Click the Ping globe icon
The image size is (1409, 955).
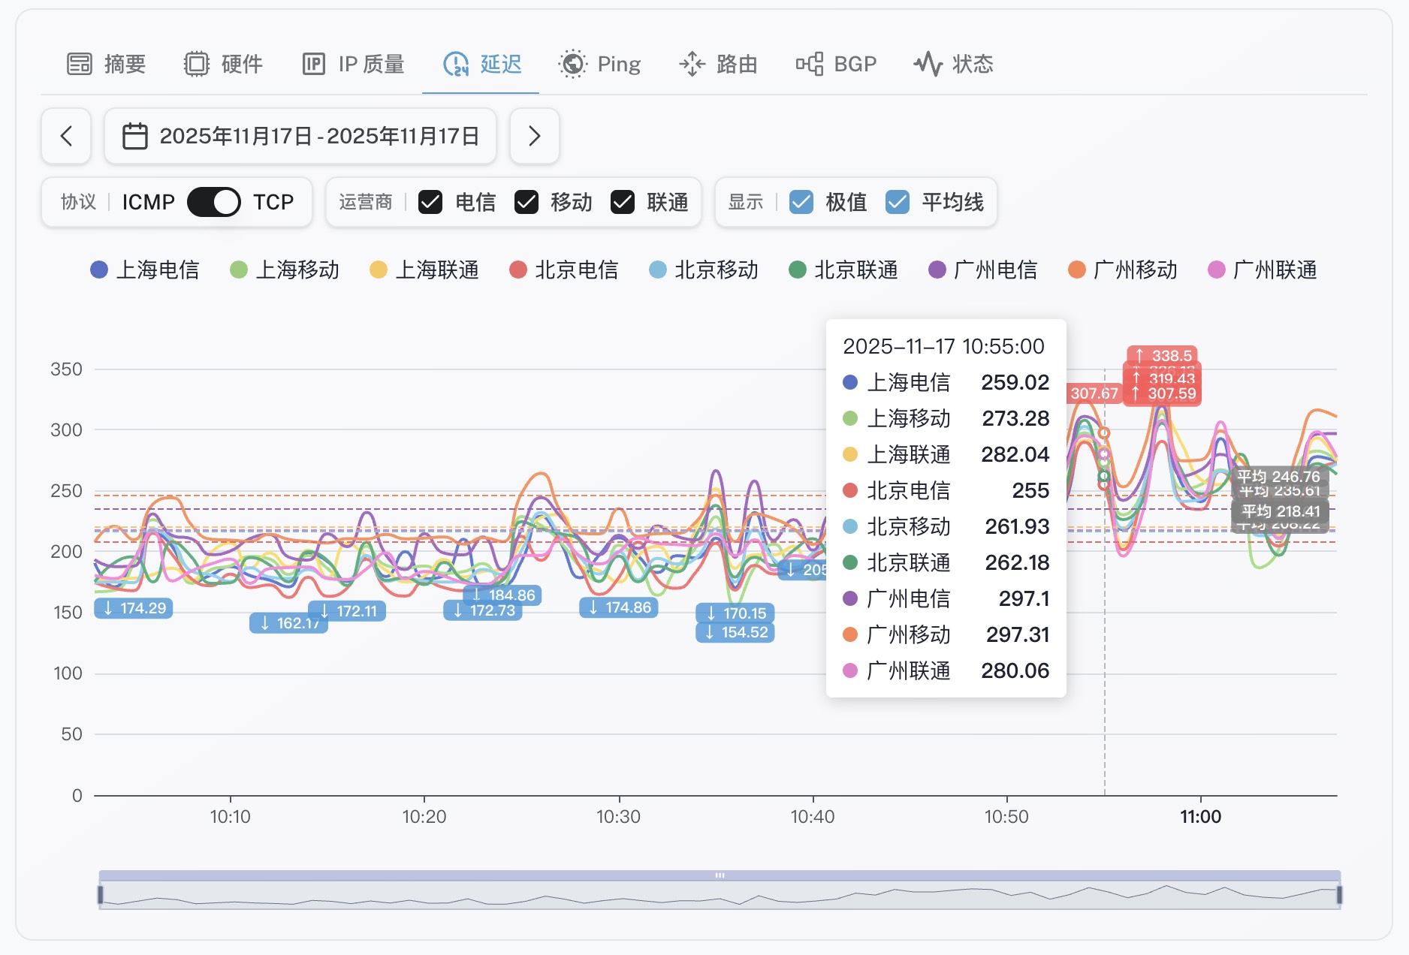(x=572, y=64)
